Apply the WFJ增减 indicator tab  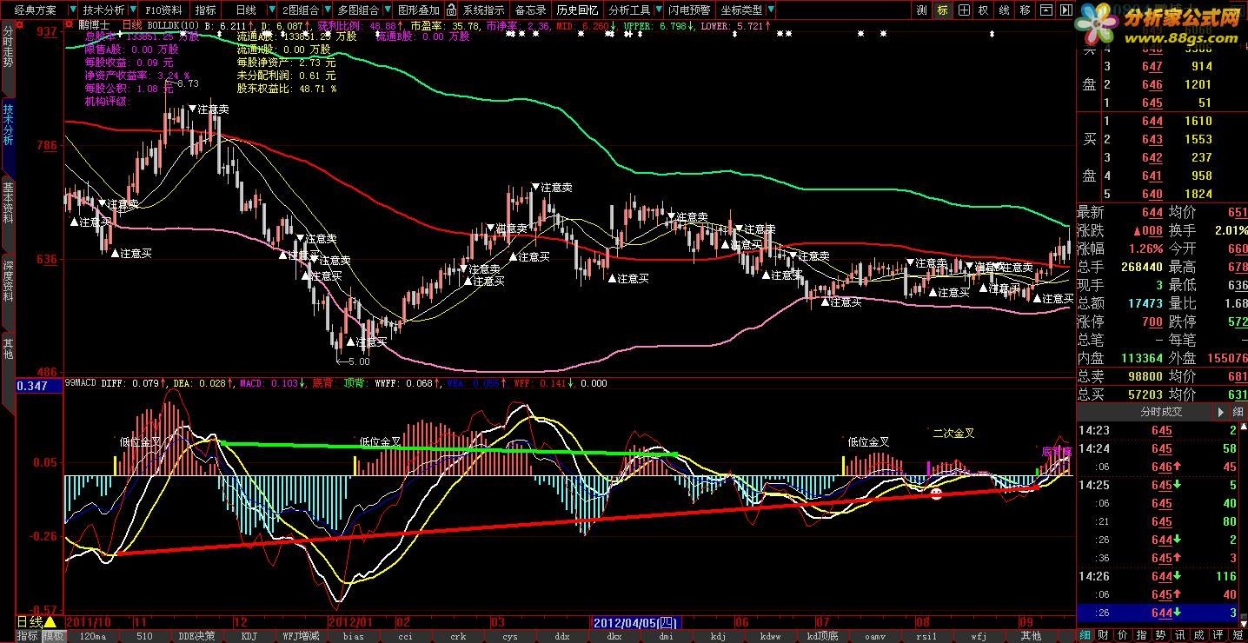301,636
